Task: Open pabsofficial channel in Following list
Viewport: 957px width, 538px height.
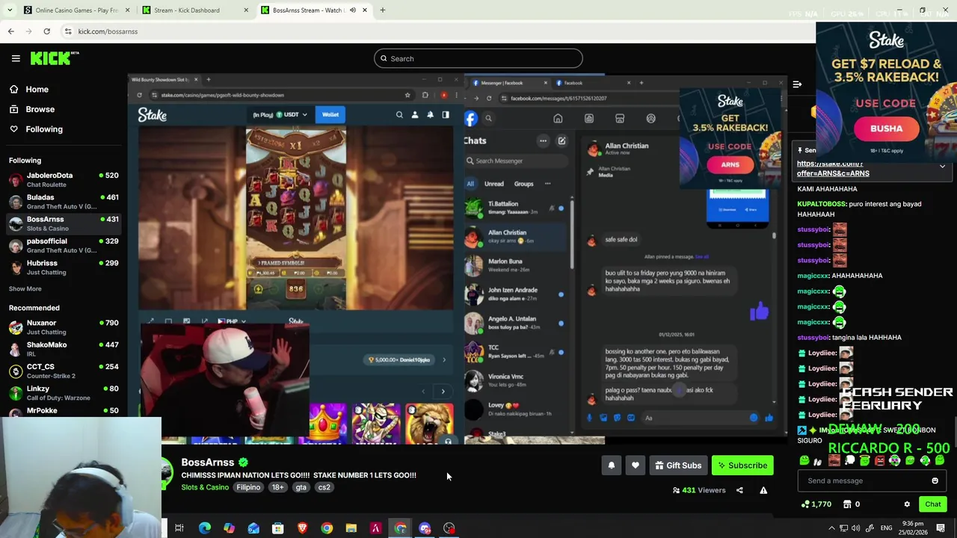Action: click(64, 245)
